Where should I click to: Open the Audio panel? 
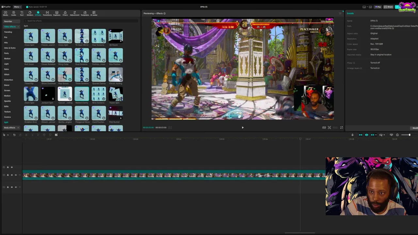[14, 13]
